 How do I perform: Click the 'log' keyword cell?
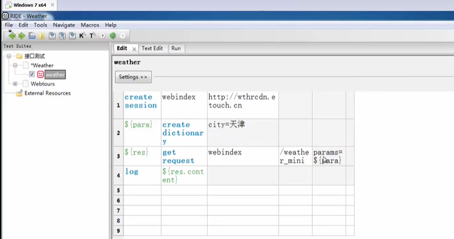pos(142,175)
